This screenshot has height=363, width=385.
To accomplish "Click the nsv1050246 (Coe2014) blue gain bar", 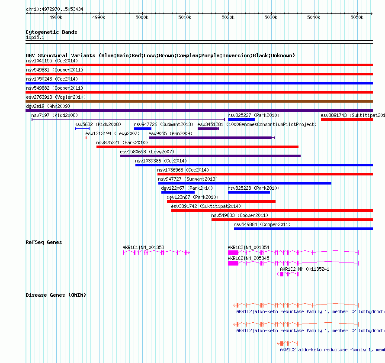I will point(199,83).
